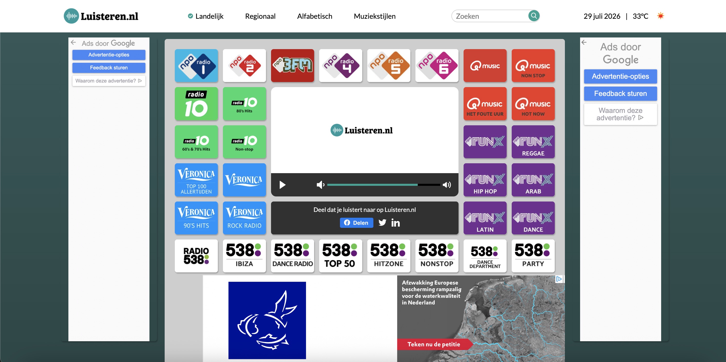Image resolution: width=726 pixels, height=362 pixels.
Task: Open Veronica Top 100 Allertijden
Action: 196,180
